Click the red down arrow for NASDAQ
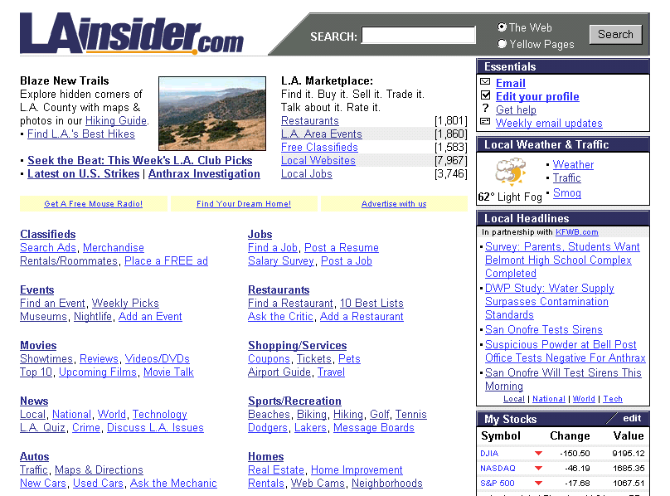Image resolution: width=670 pixels, height=496 pixels. pyautogui.click(x=538, y=469)
